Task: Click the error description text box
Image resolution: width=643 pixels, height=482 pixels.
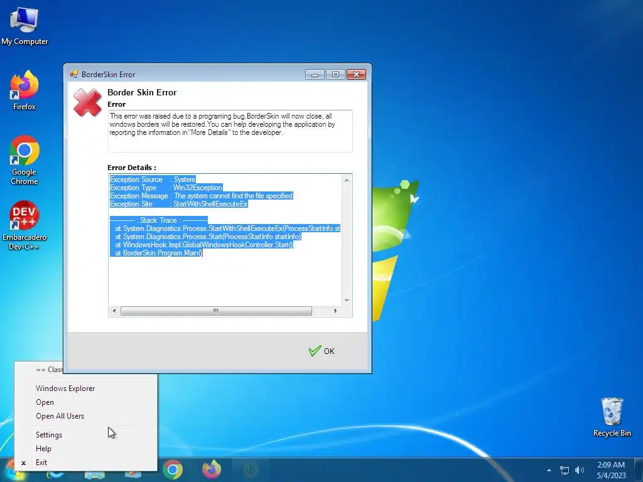Action: point(230,131)
